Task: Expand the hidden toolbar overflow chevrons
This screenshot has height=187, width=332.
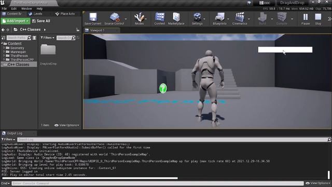Action: [329, 19]
